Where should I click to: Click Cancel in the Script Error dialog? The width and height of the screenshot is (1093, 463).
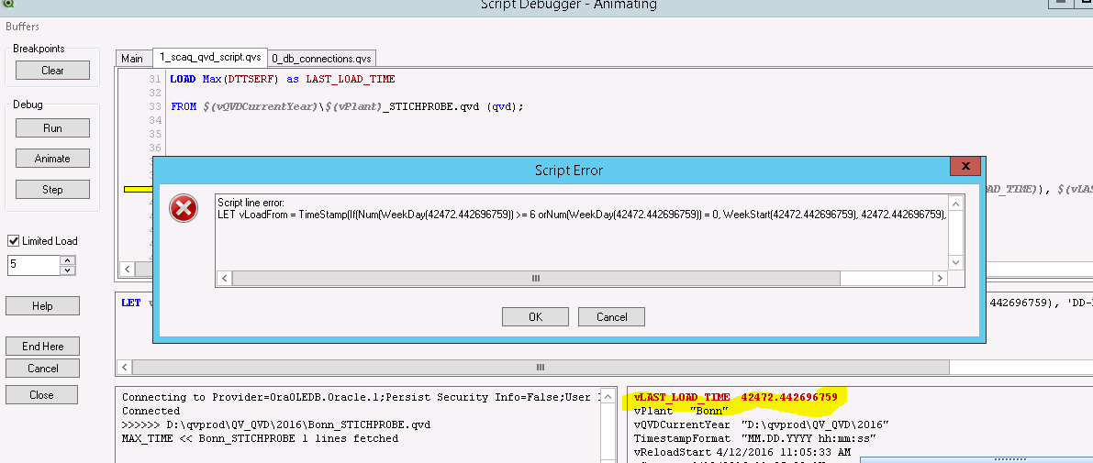611,317
